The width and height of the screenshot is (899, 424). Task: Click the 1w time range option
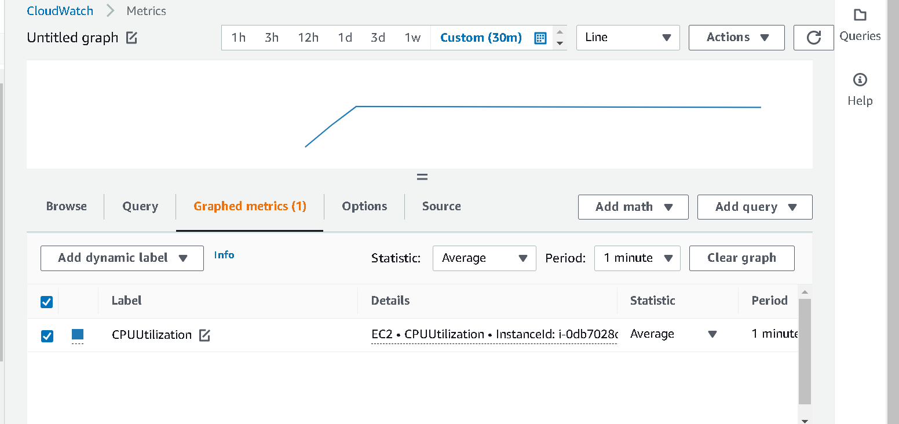coord(412,38)
